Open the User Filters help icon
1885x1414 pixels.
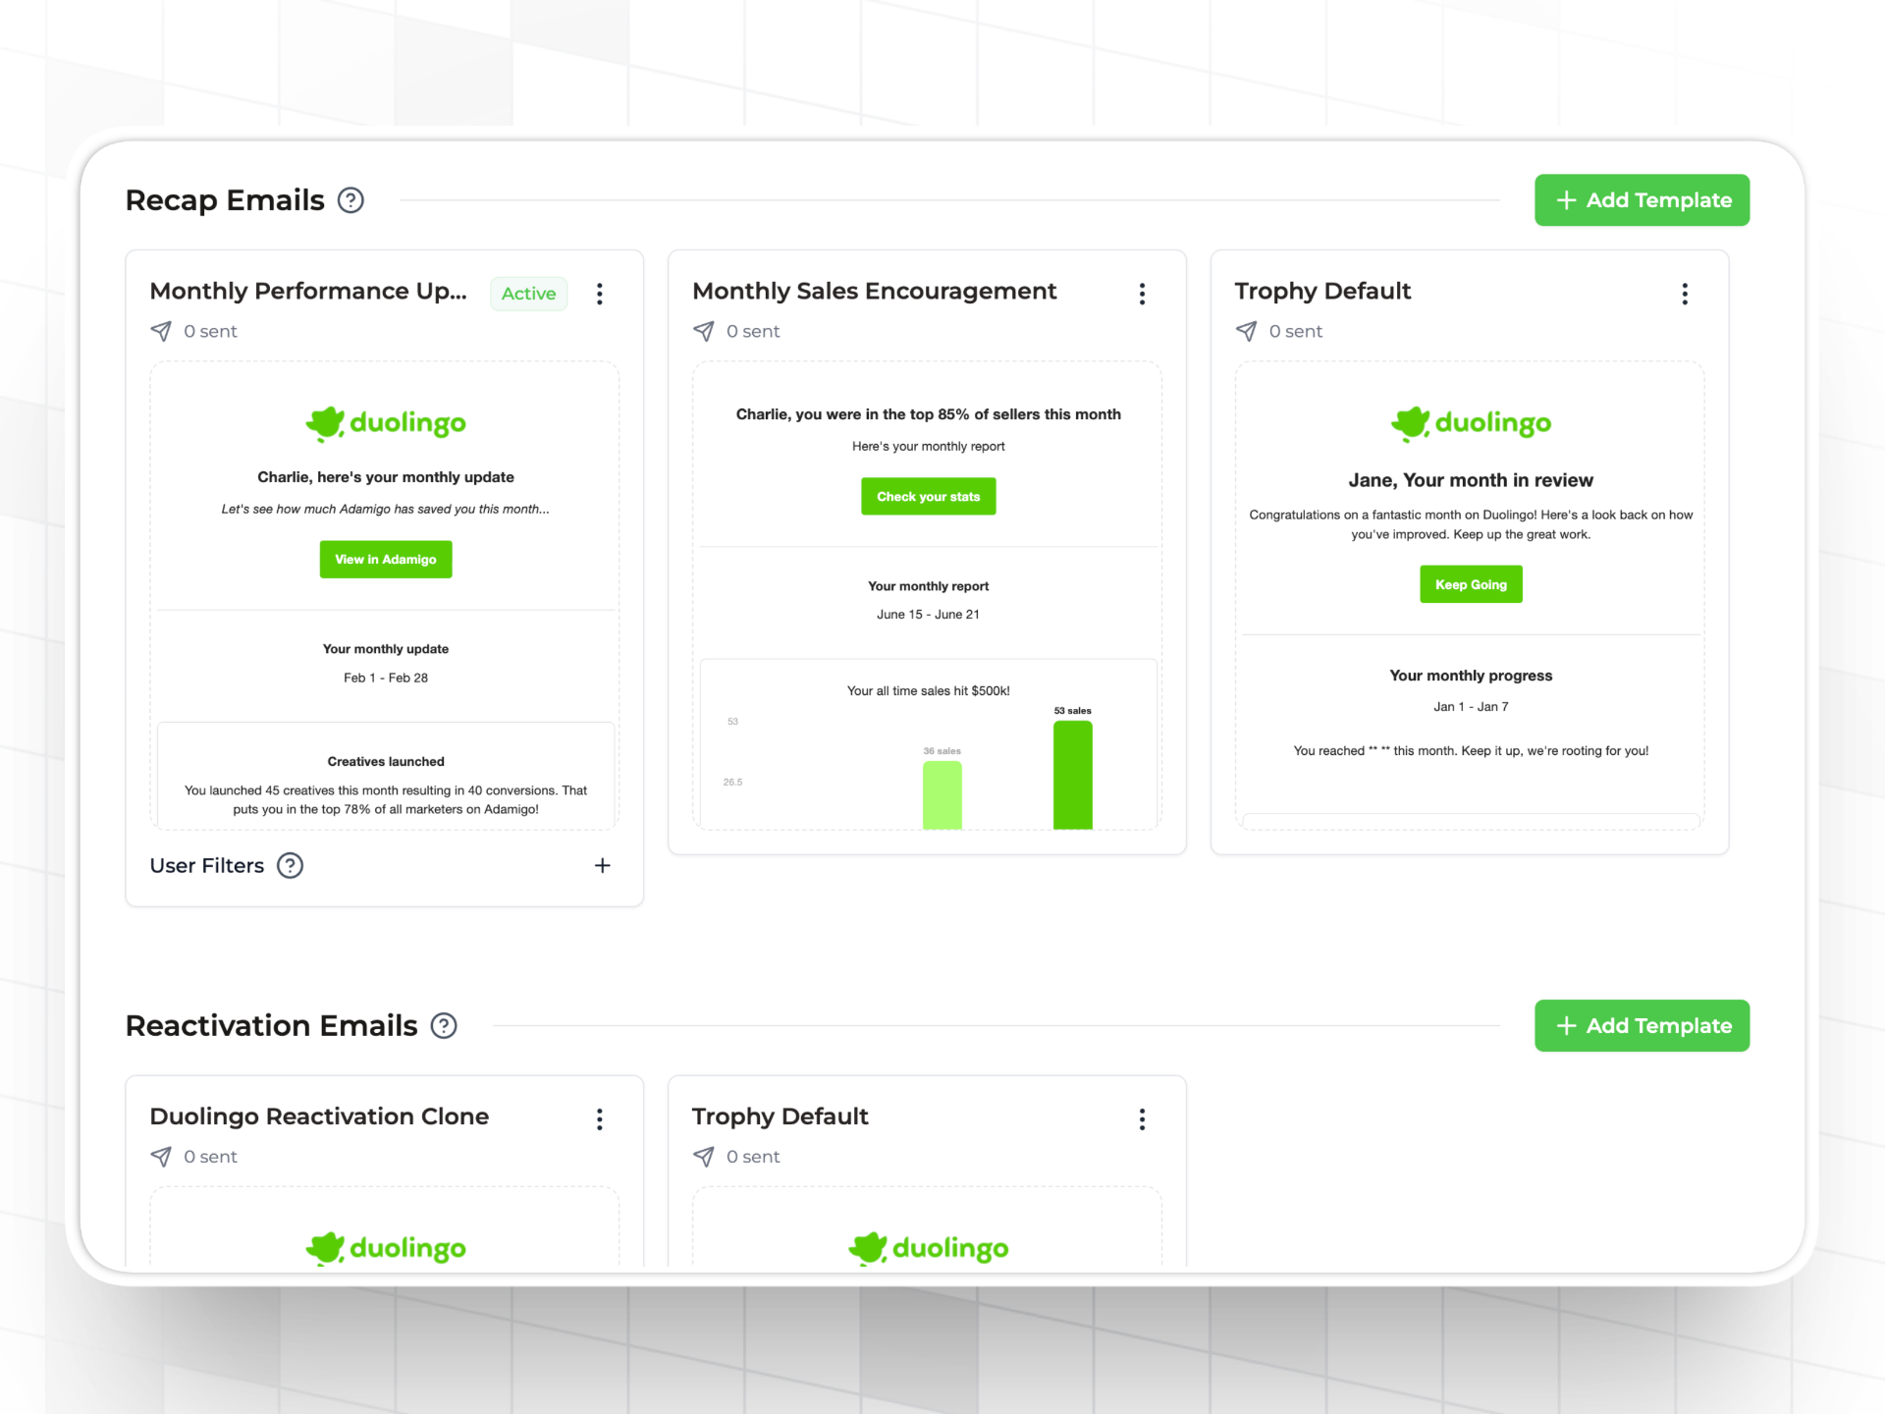point(290,865)
